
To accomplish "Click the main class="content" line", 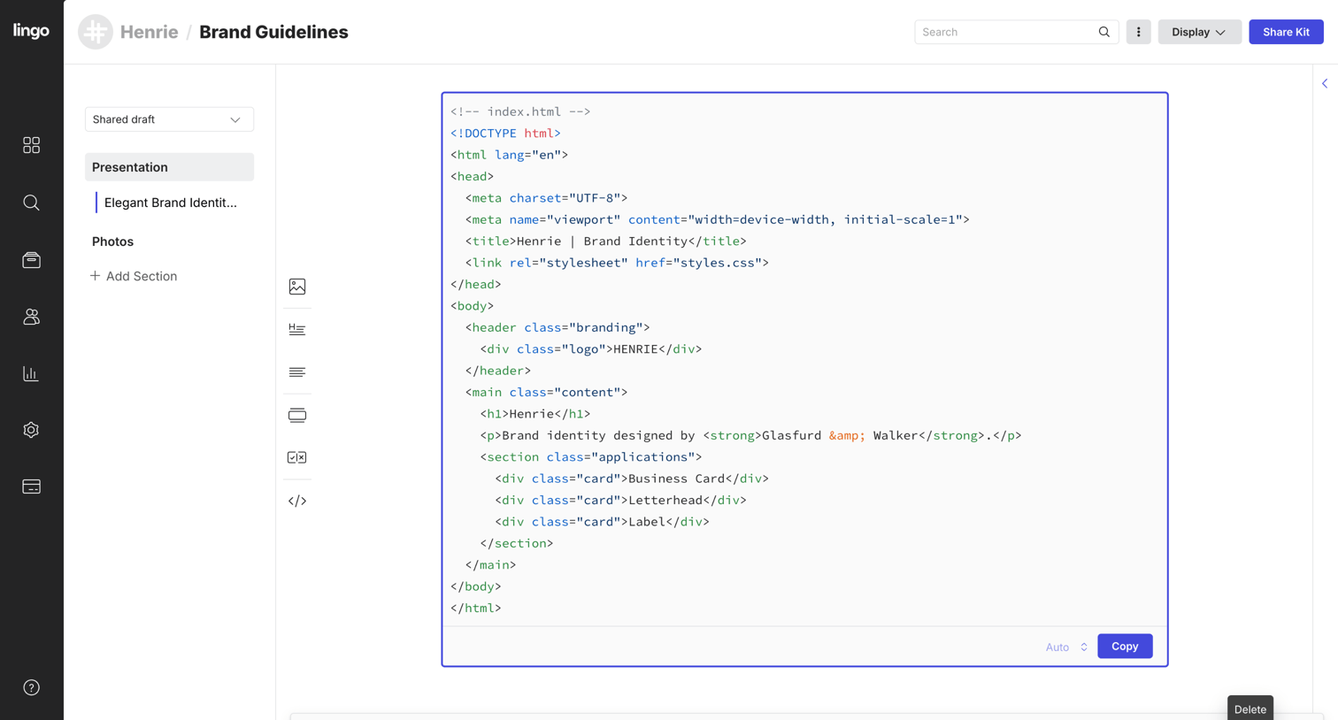I will (x=546, y=392).
